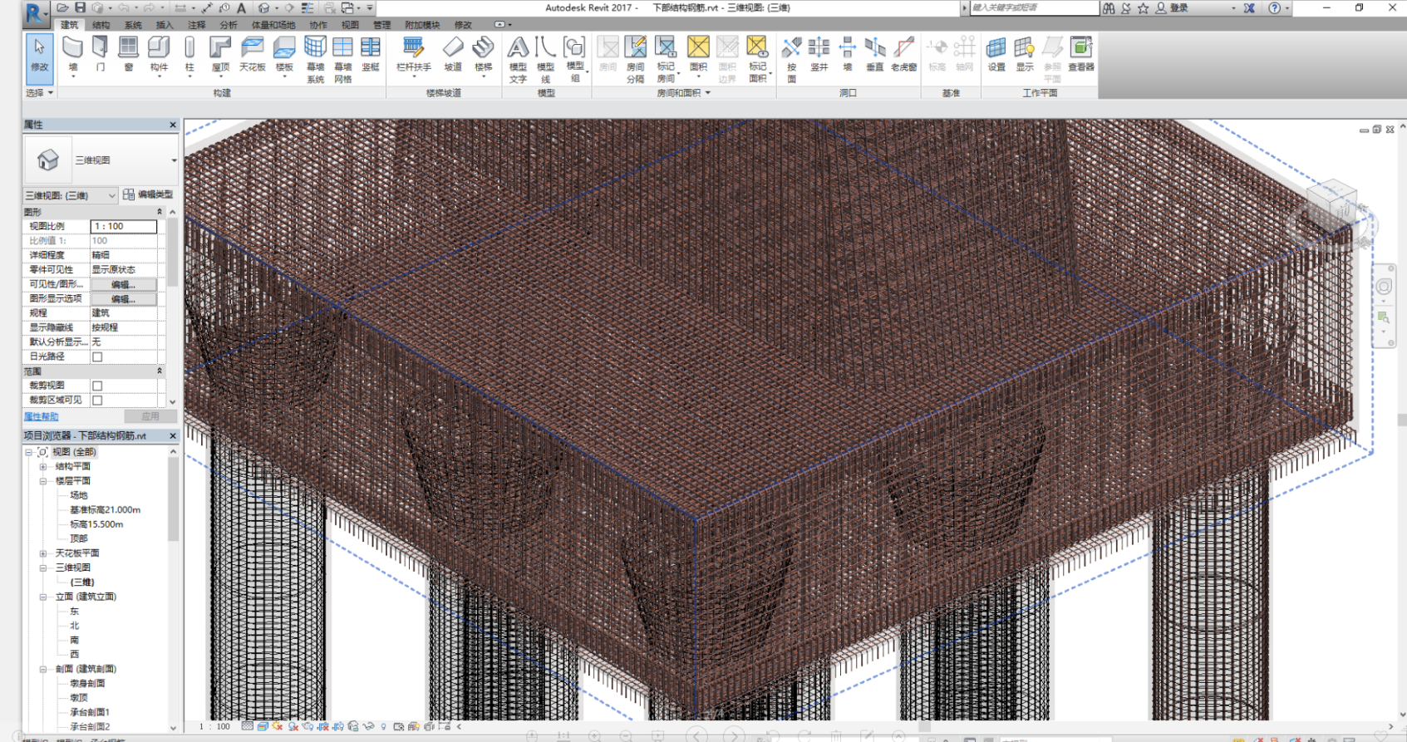Open the 三维视图: (三维) instance dropdown

tap(71, 195)
